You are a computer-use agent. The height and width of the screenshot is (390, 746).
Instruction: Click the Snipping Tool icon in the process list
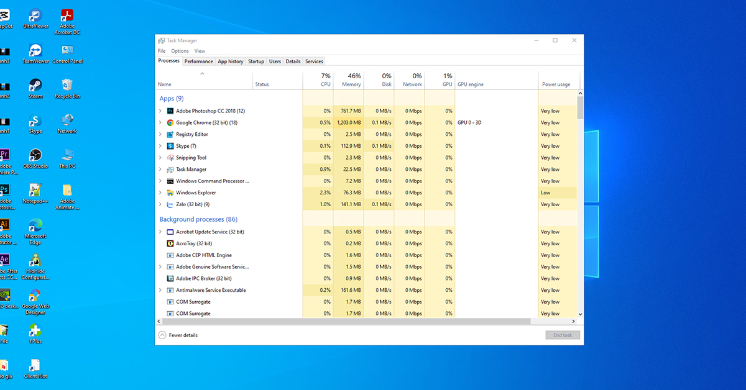(x=170, y=157)
